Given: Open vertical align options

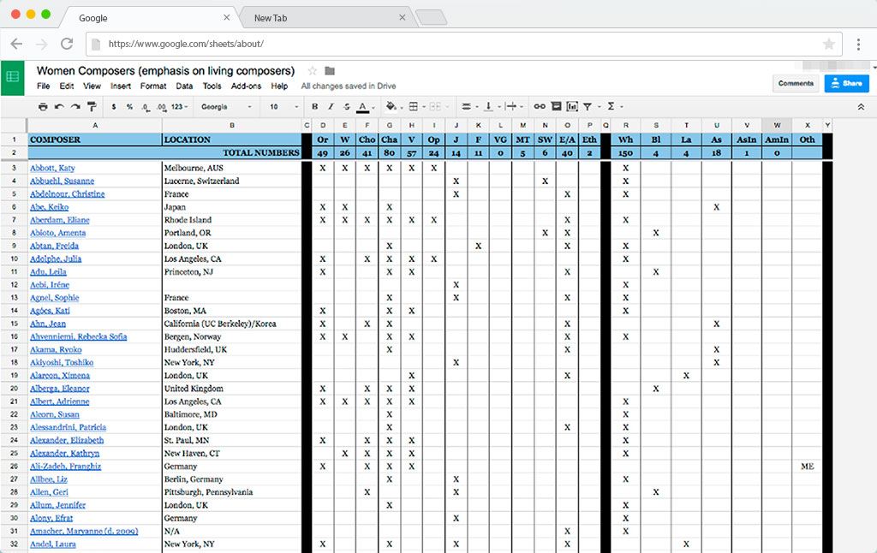Looking at the screenshot, I should tap(488, 106).
